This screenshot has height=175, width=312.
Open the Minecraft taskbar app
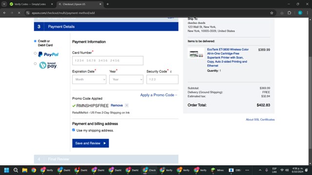pyautogui.click(x=217, y=170)
